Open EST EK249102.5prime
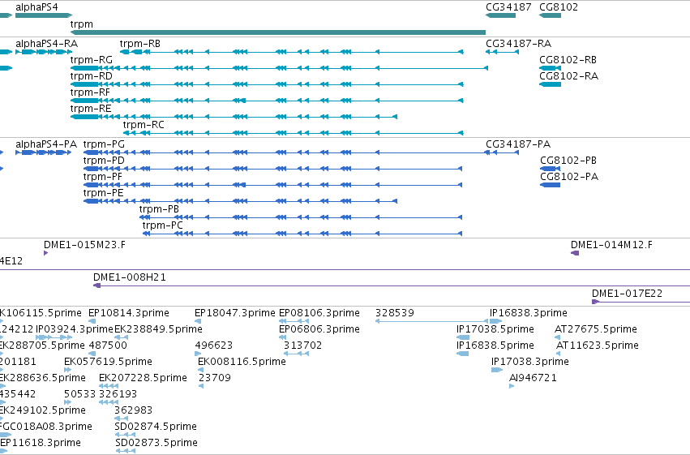This screenshot has width=690, height=455. [x=43, y=411]
